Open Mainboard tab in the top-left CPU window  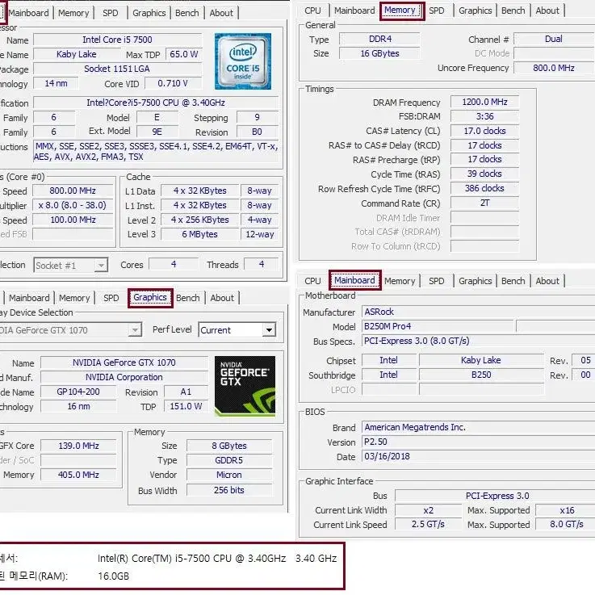[28, 13]
